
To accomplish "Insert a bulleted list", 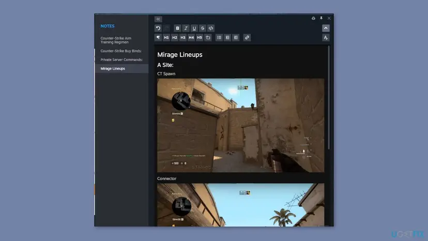I will (x=219, y=37).
